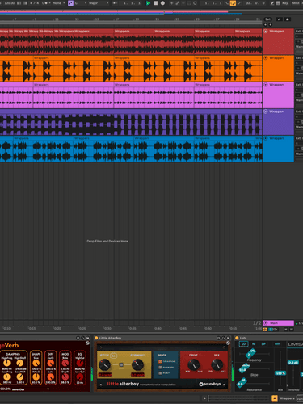Screen dimensions: 303x404
Task: Adjust the Little AlterBoy Formant knob
Action: click(x=137, y=365)
